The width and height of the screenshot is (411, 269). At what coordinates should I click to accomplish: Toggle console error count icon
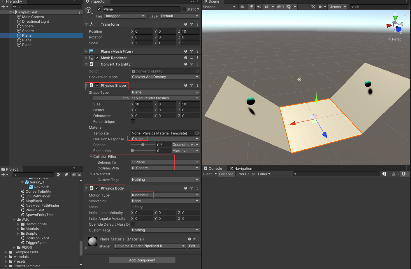click(405, 174)
